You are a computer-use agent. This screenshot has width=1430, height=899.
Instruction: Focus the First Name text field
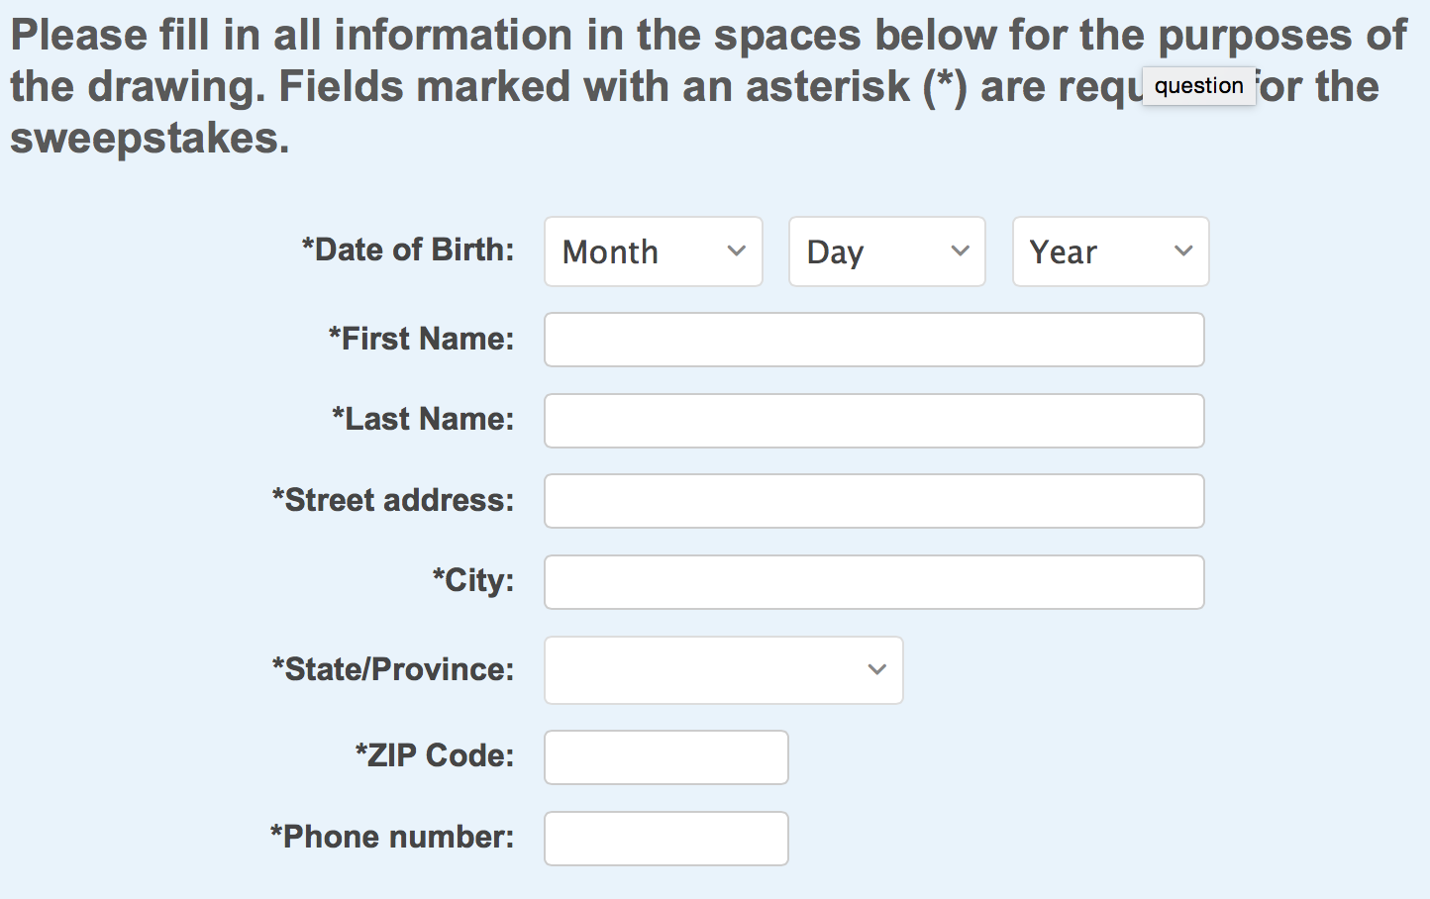tap(873, 340)
